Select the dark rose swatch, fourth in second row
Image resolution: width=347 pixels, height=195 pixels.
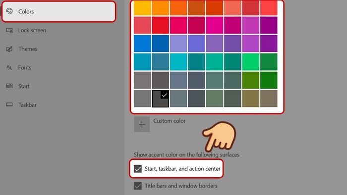196,25
